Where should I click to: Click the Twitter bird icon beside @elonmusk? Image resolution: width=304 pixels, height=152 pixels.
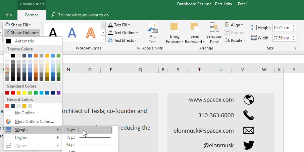[249, 145]
